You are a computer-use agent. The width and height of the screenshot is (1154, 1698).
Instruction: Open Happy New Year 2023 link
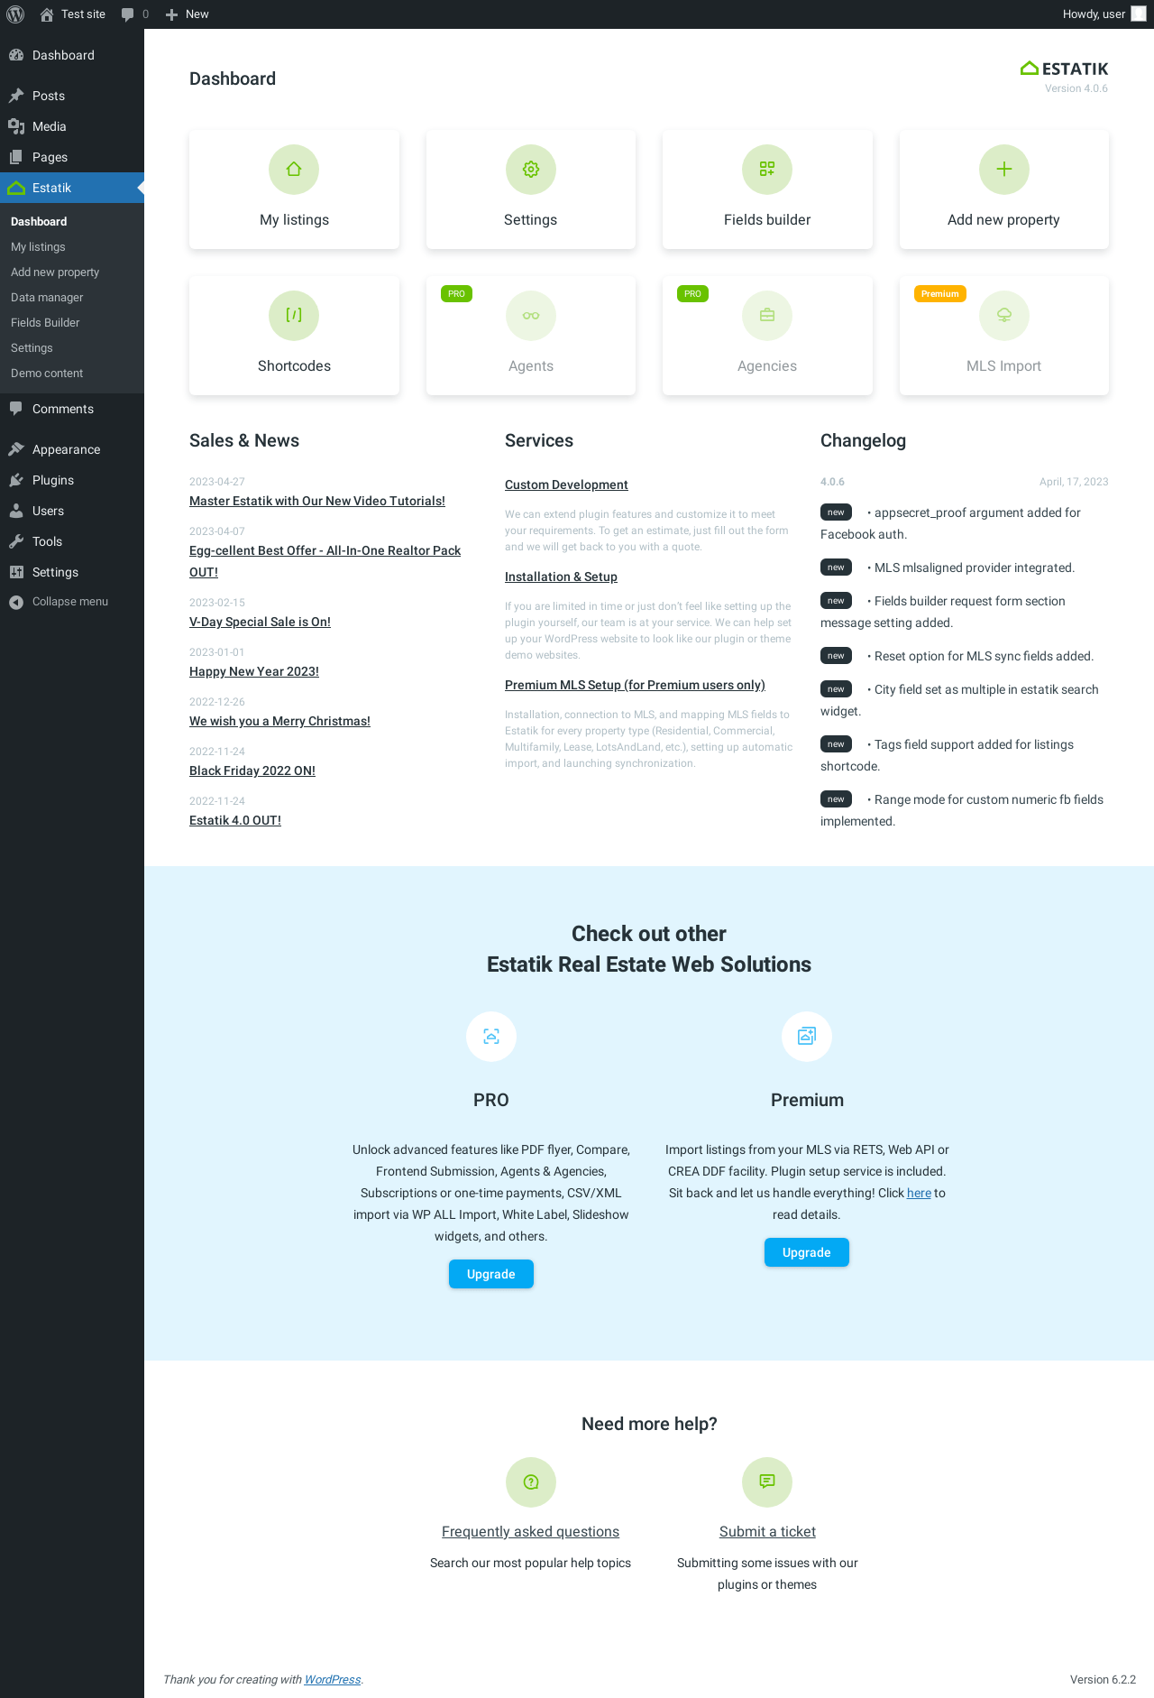click(x=254, y=671)
